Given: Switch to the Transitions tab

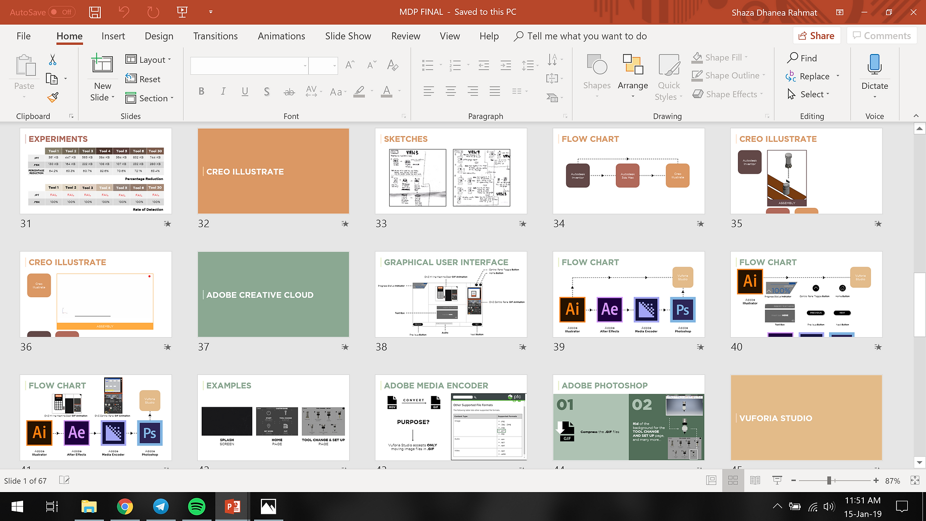Looking at the screenshot, I should (x=216, y=36).
